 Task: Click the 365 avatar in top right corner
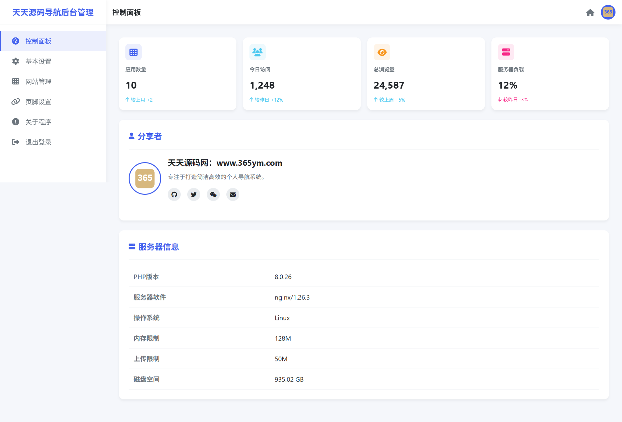click(608, 12)
